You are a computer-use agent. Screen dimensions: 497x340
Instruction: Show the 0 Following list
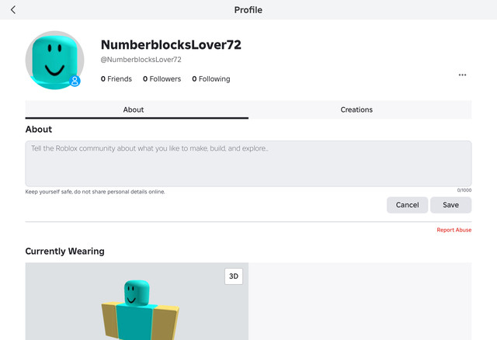pyautogui.click(x=211, y=79)
